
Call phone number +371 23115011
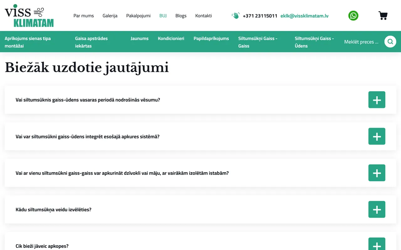click(260, 16)
